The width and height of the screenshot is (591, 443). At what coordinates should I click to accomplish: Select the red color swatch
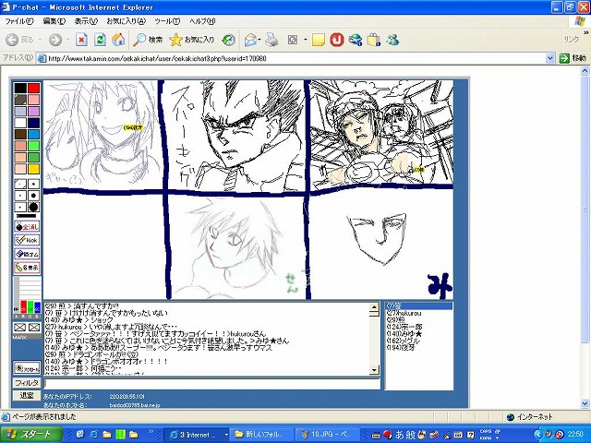click(33, 89)
